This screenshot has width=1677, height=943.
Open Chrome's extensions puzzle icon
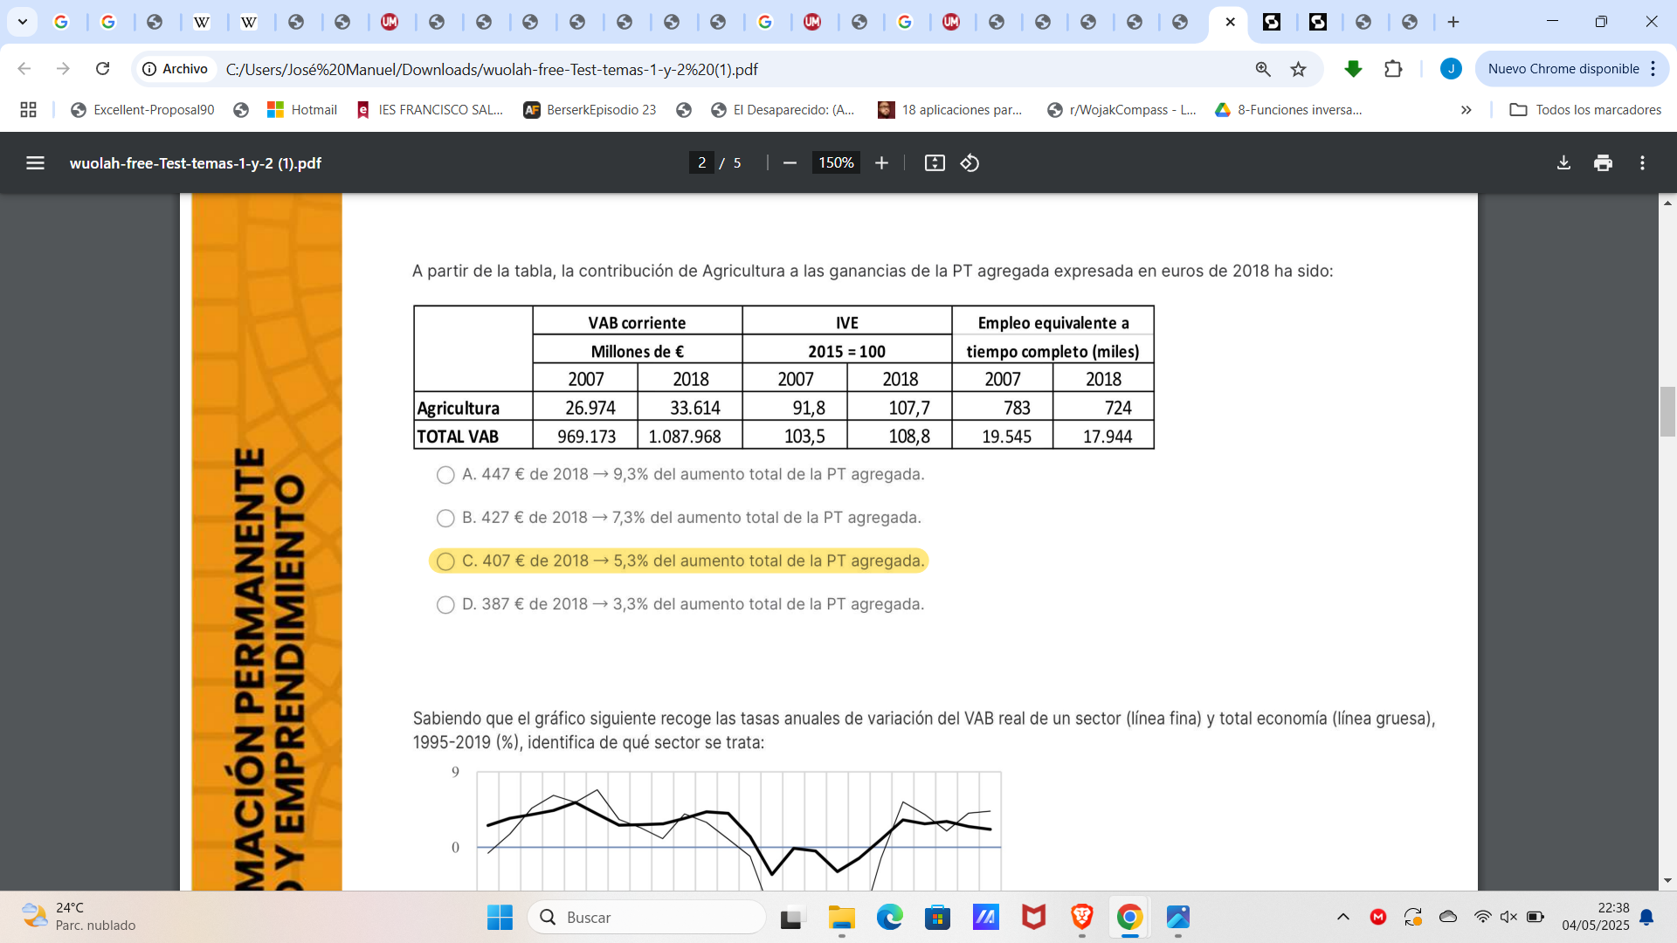[x=1394, y=69]
